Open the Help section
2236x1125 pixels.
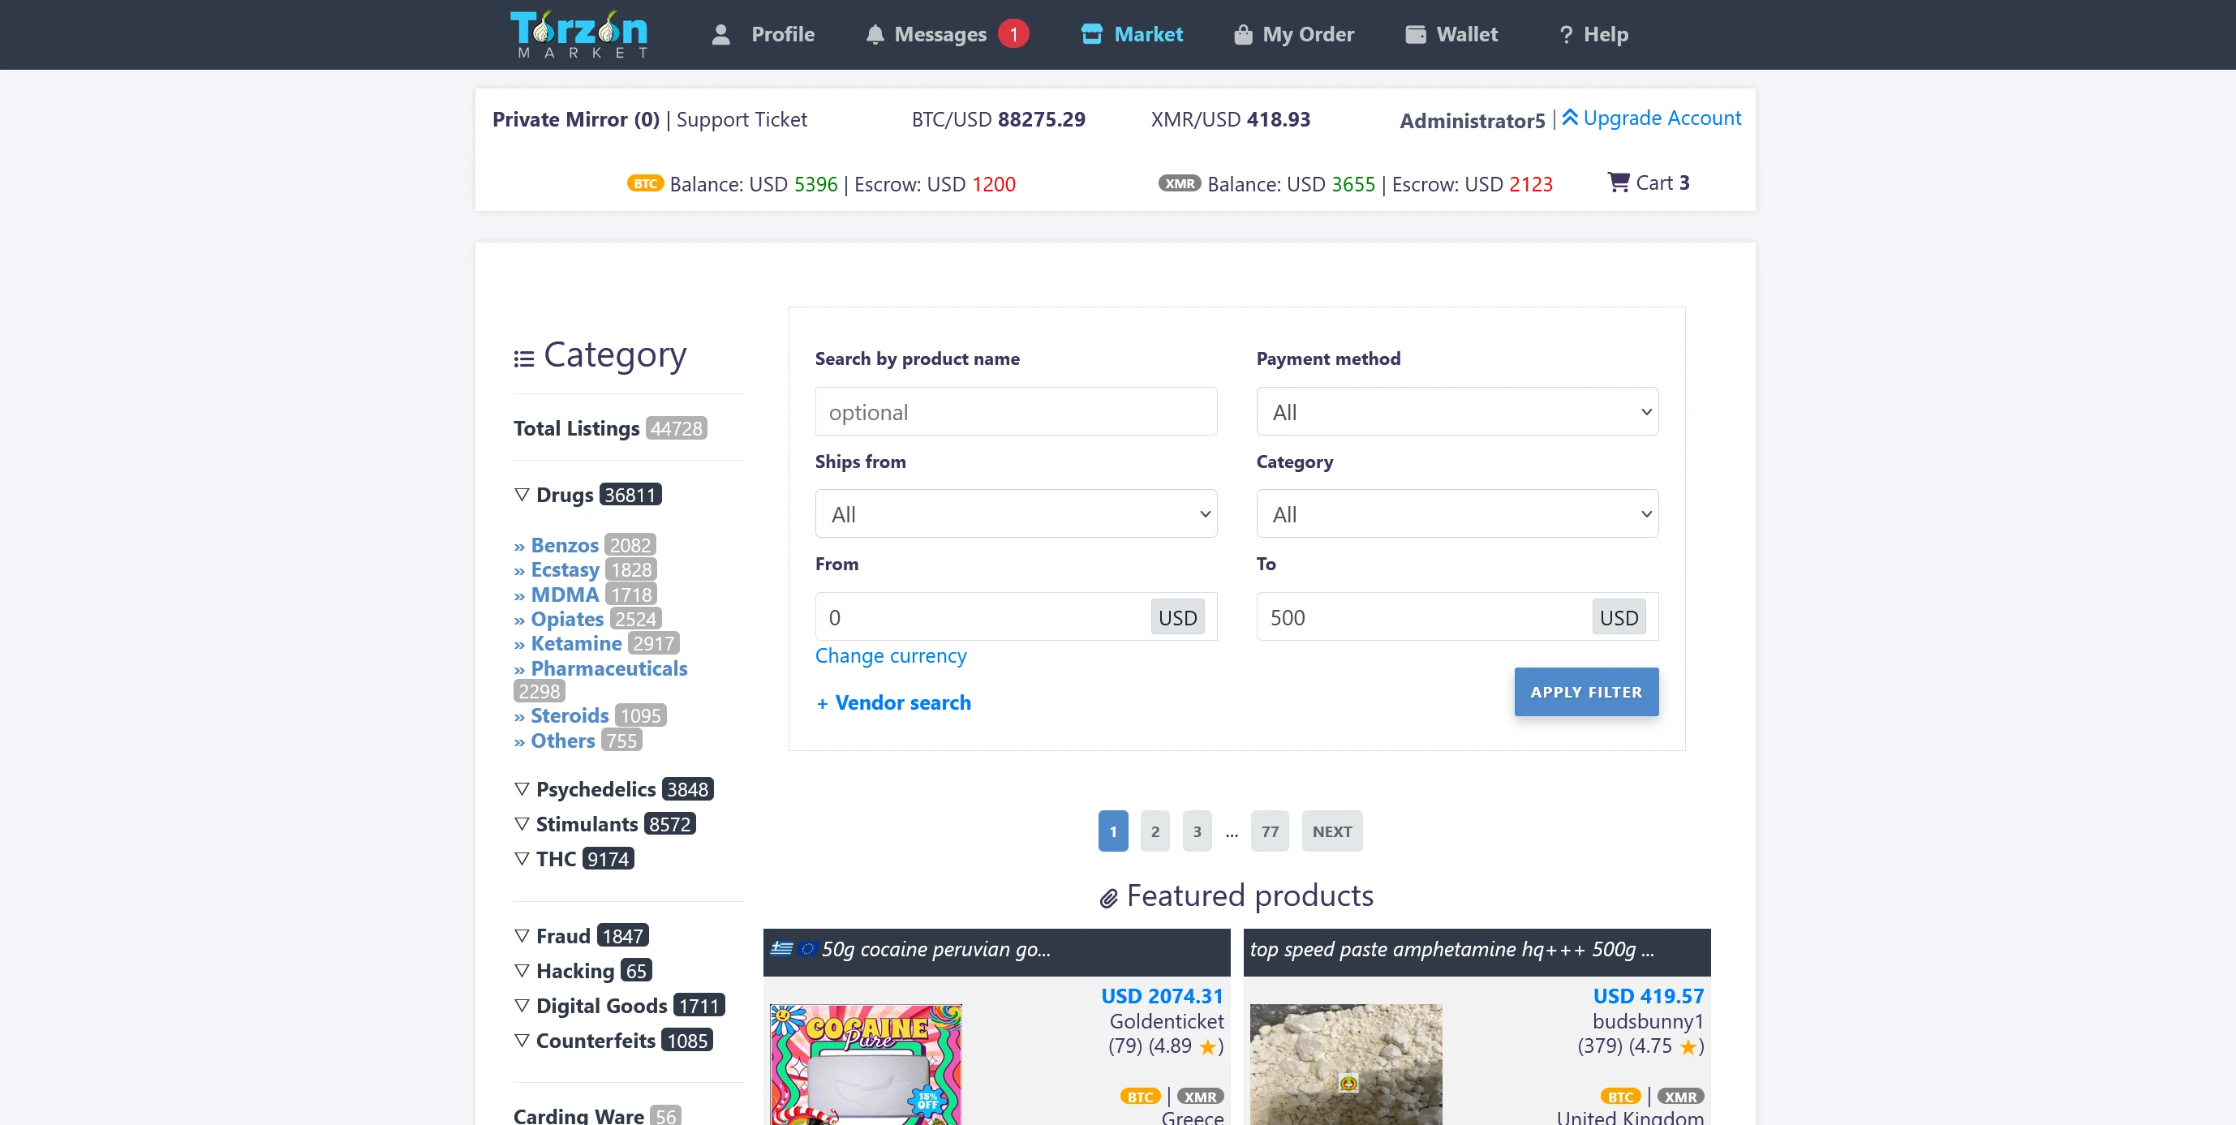pyautogui.click(x=1593, y=34)
